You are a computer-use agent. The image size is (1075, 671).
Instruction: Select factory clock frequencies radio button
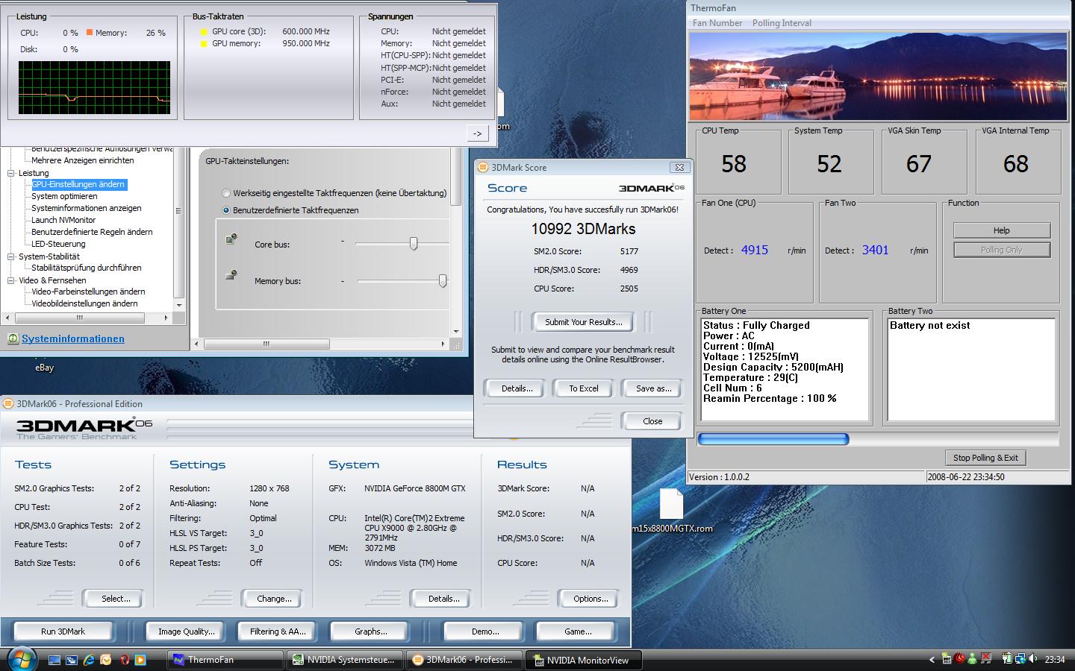(x=226, y=193)
